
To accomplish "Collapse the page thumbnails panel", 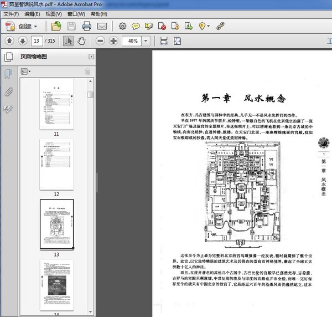I will (x=91, y=57).
